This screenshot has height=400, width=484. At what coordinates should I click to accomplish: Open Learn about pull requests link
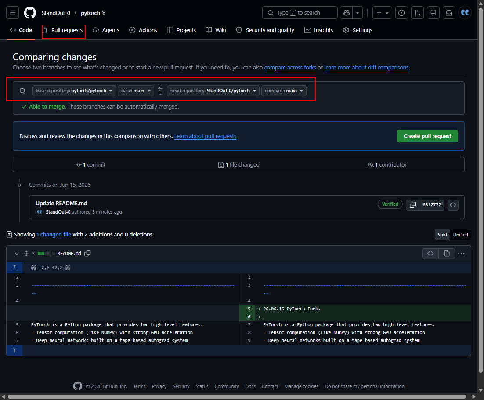coord(205,136)
